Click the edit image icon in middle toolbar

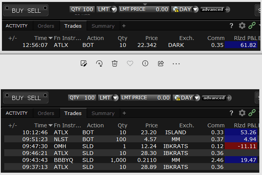pos(83,63)
